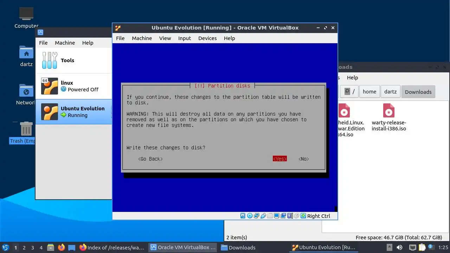Click the Free space status text
This screenshot has width=450, height=253.
(x=399, y=238)
